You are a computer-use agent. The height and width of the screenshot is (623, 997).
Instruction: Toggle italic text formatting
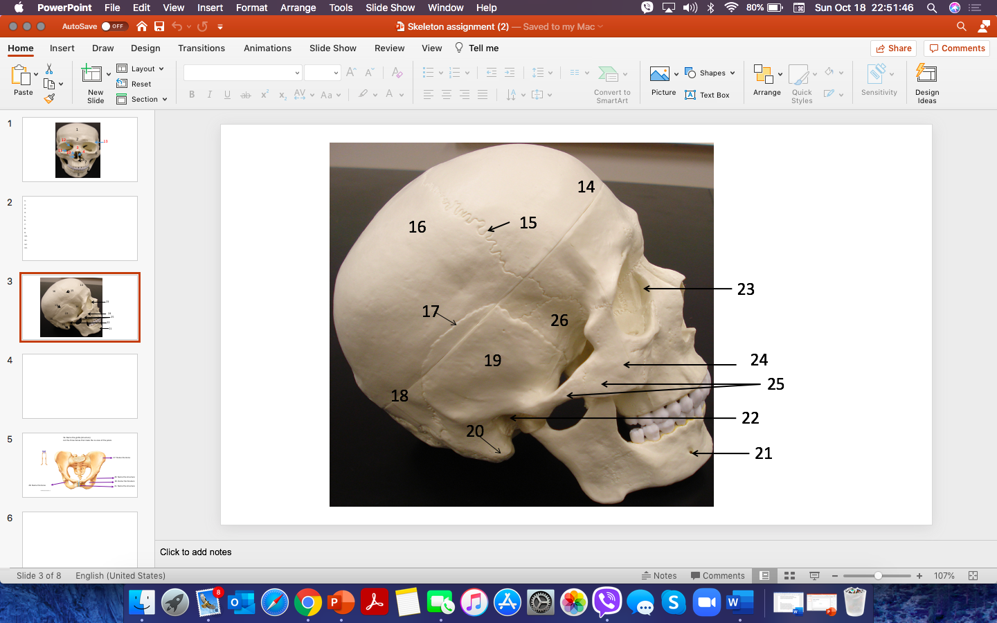pos(209,94)
